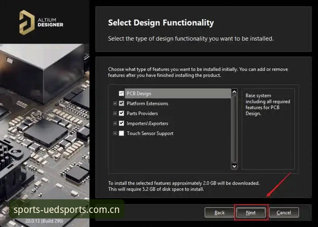Click the feature list scrollbar track
The image size is (318, 227).
(234, 129)
